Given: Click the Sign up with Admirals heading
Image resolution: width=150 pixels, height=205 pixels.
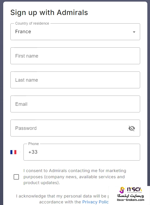Looking at the screenshot, I should 49,13.
